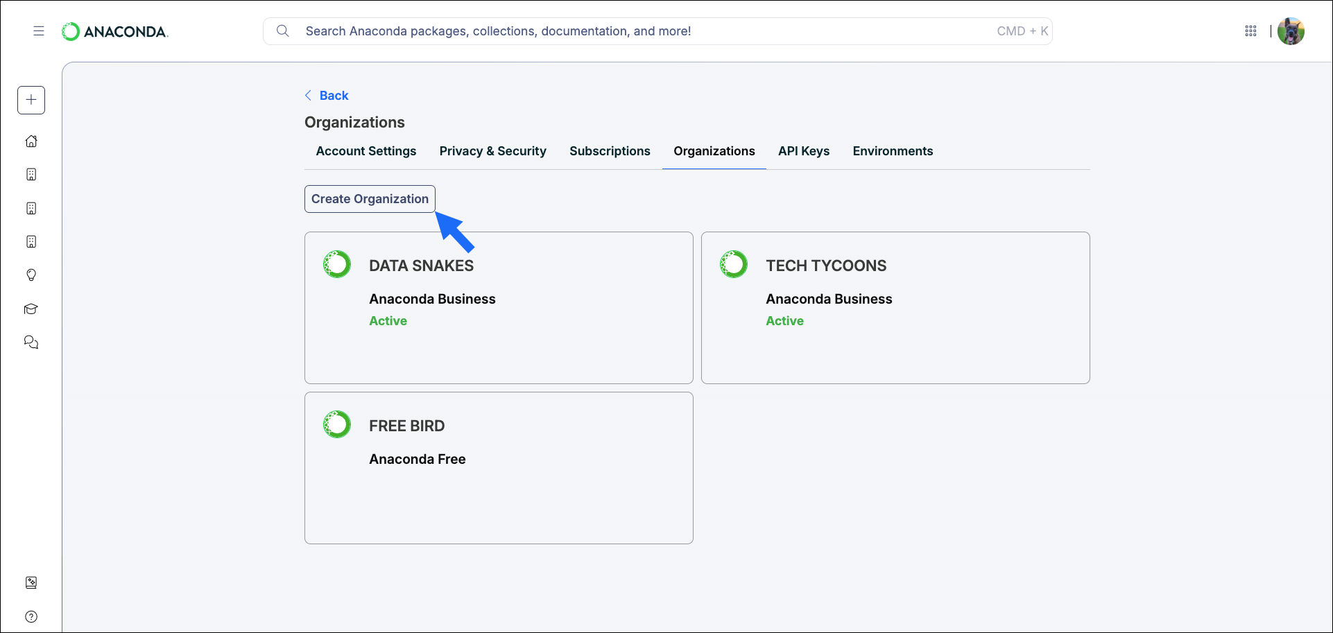The height and width of the screenshot is (633, 1333).
Task: Click the lightbulb icon in the sidebar
Action: coord(31,275)
